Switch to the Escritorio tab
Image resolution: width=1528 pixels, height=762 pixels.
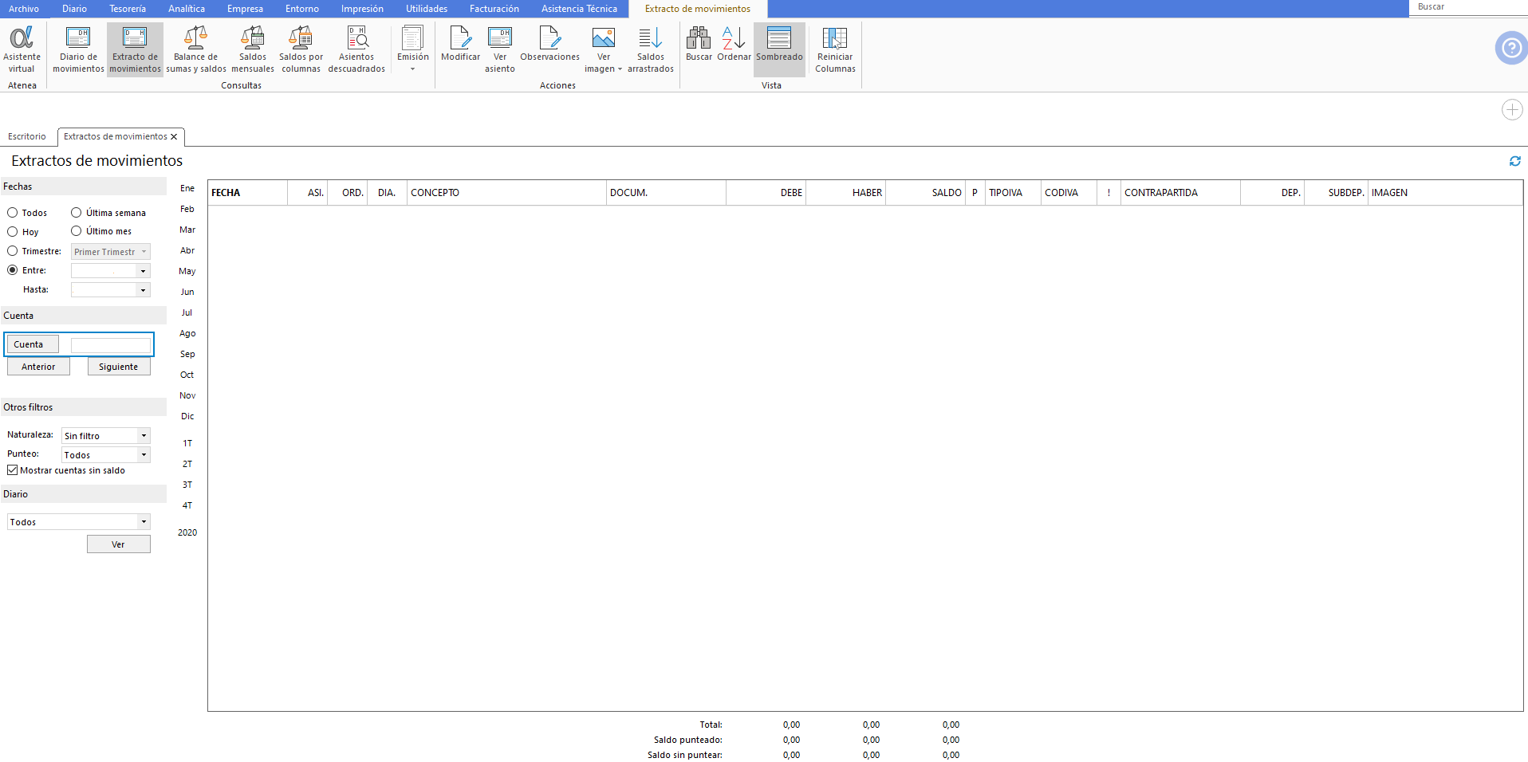click(x=27, y=136)
